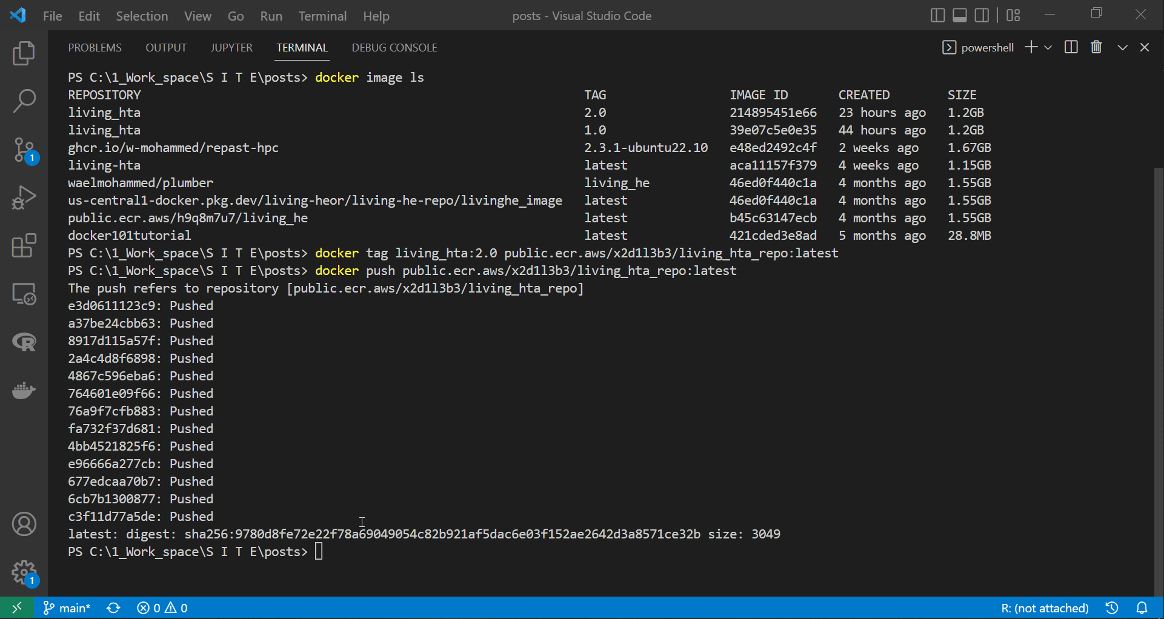Select the Docker extension icon
This screenshot has width=1164, height=619.
tap(24, 391)
